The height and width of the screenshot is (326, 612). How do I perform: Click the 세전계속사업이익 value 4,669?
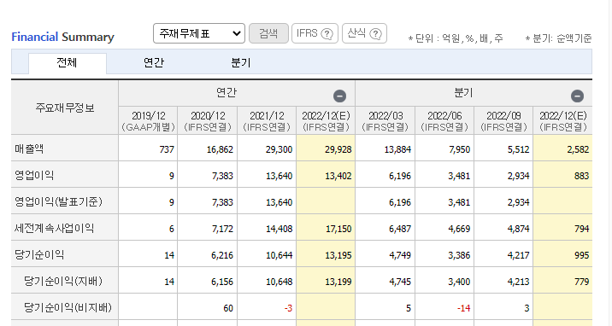click(x=459, y=229)
